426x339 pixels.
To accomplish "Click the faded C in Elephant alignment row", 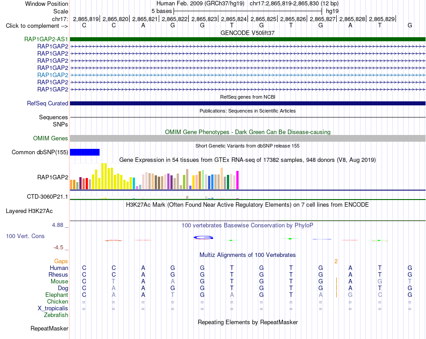I will 380,295.
